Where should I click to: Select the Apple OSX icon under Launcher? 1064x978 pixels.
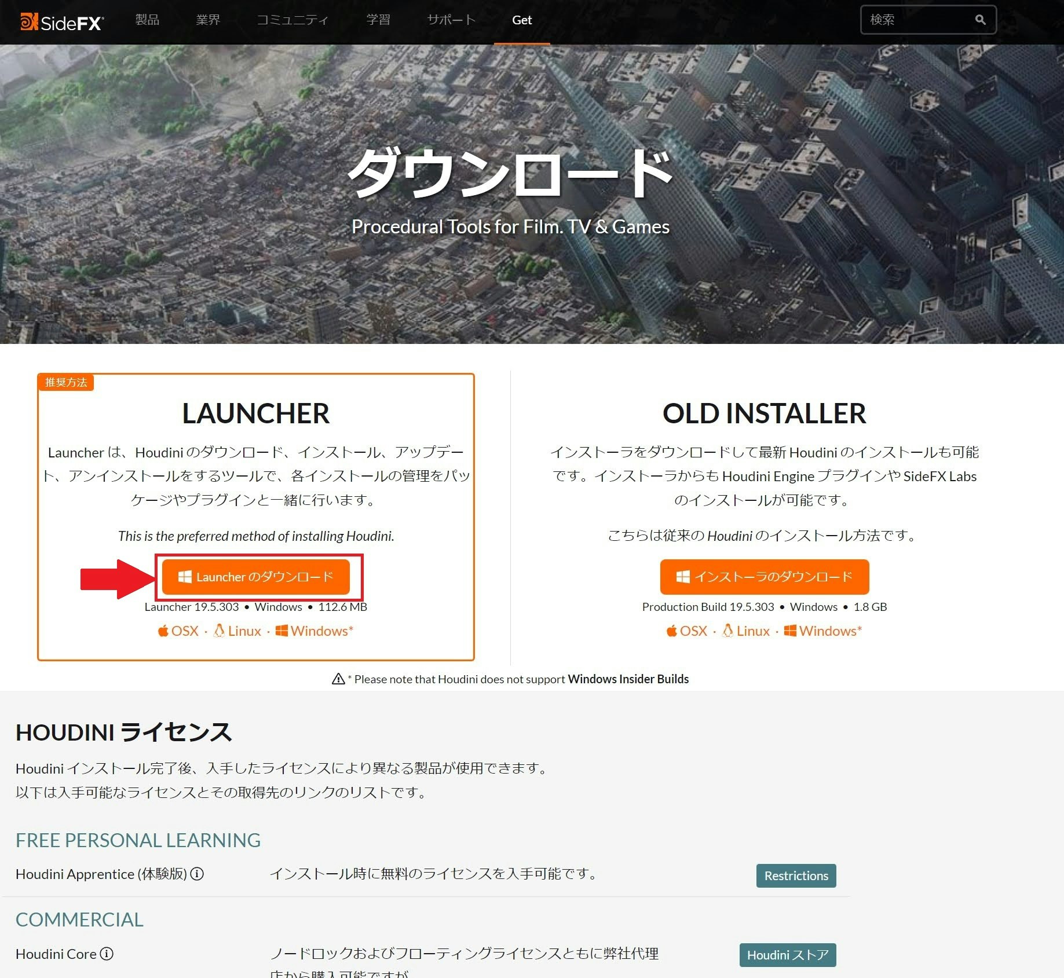tap(162, 631)
